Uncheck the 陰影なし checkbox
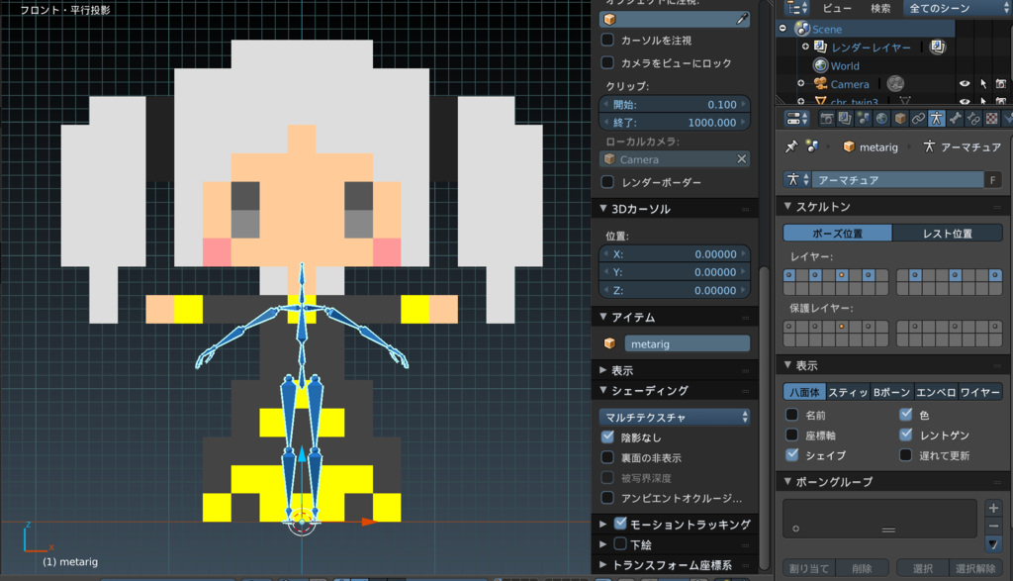Viewport: 1013px width, 581px height. (x=607, y=436)
